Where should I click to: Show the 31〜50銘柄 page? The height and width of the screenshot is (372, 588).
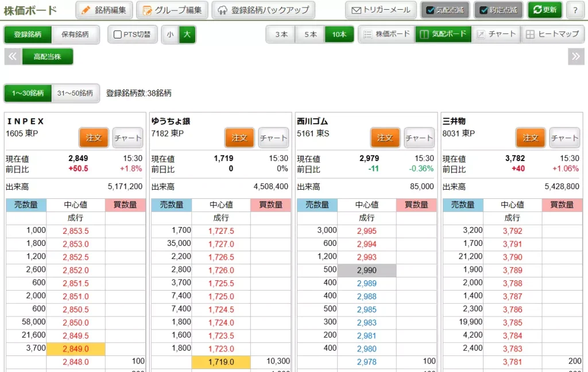click(x=75, y=93)
